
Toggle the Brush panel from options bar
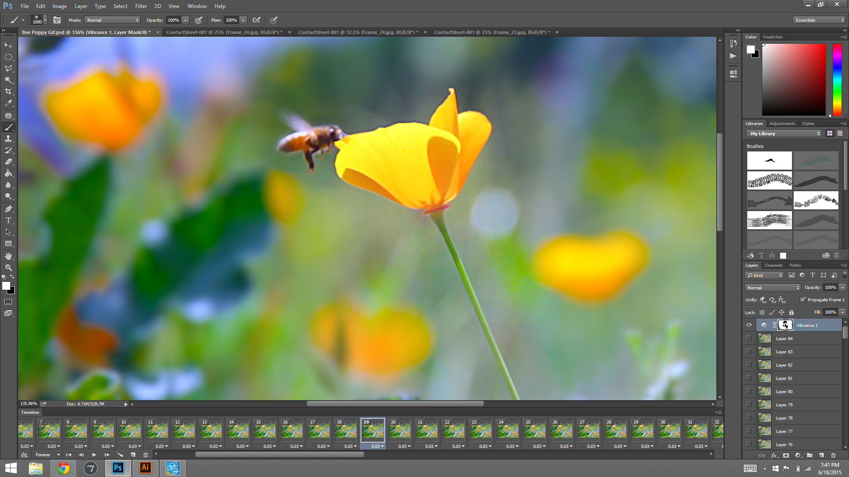tap(57, 20)
